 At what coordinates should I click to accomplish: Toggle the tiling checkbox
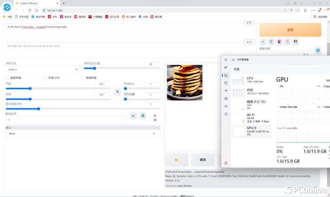click(x=45, y=78)
